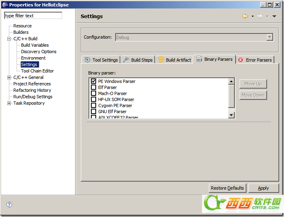Select the GNU Elf Parser entry
Viewport: 284px width, 217px height.
[112, 112]
